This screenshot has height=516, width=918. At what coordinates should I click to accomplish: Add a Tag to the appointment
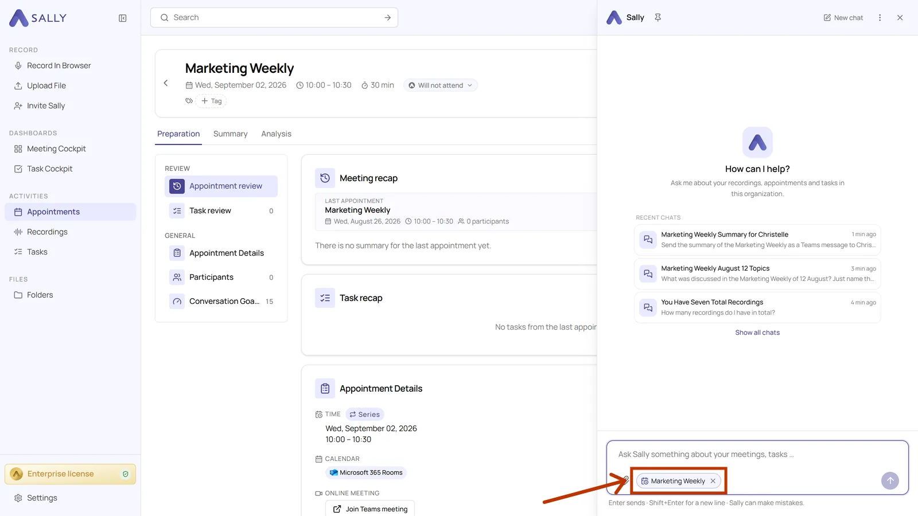click(211, 101)
